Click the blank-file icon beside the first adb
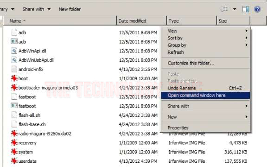Image resolution: width=267 pixels, height=167 pixels. (x=14, y=32)
